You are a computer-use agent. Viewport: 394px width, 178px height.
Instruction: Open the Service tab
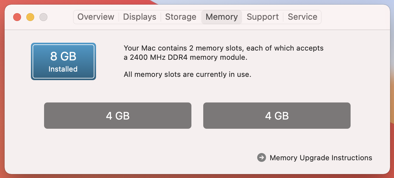[302, 17]
